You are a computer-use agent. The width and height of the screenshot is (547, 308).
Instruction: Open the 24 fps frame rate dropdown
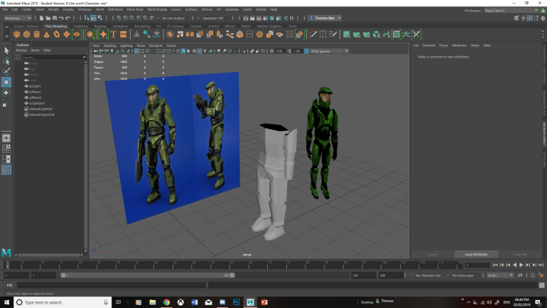(x=500, y=275)
